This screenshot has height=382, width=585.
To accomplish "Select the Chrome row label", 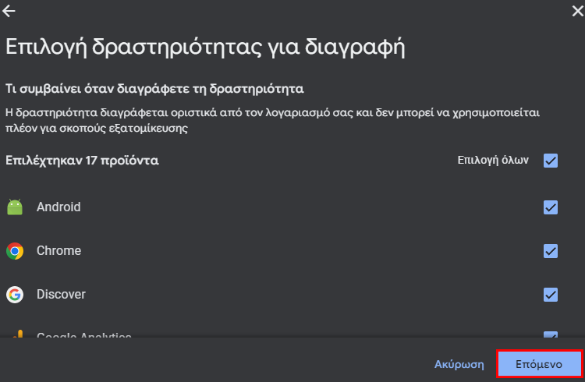I will pyautogui.click(x=59, y=251).
